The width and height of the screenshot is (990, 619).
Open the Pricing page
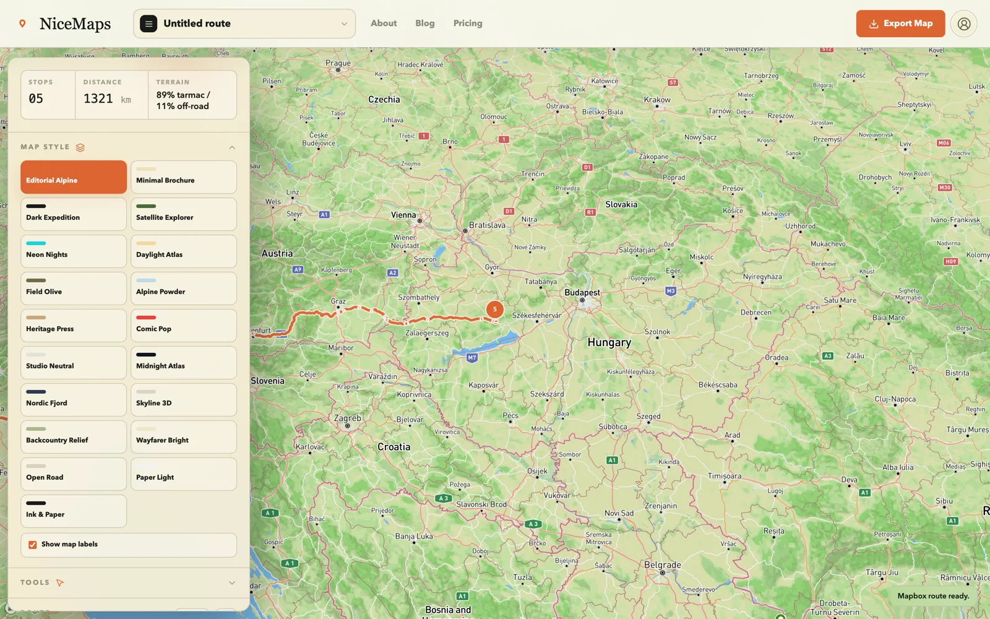click(468, 24)
